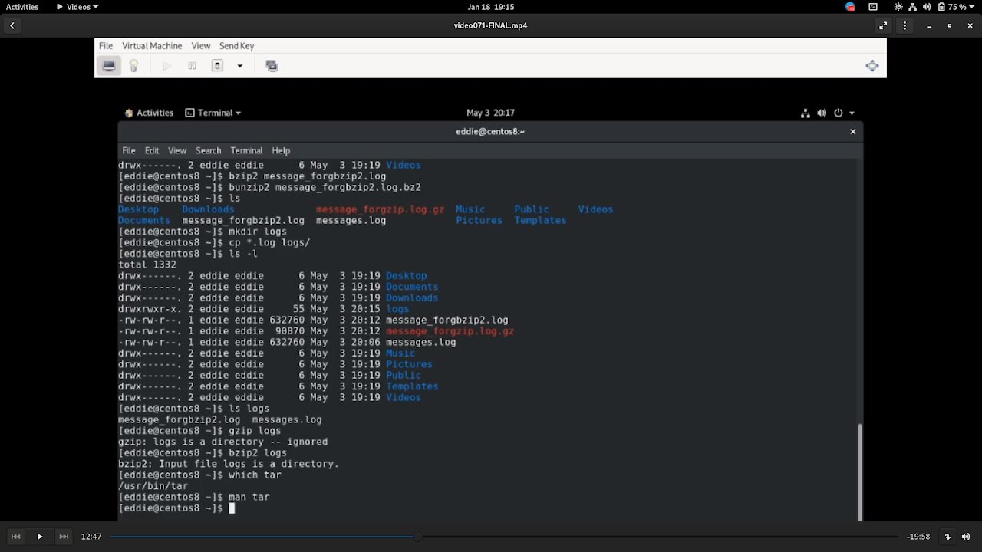
Task: Click 'cp *.log logs/' command line
Action: tap(214, 242)
